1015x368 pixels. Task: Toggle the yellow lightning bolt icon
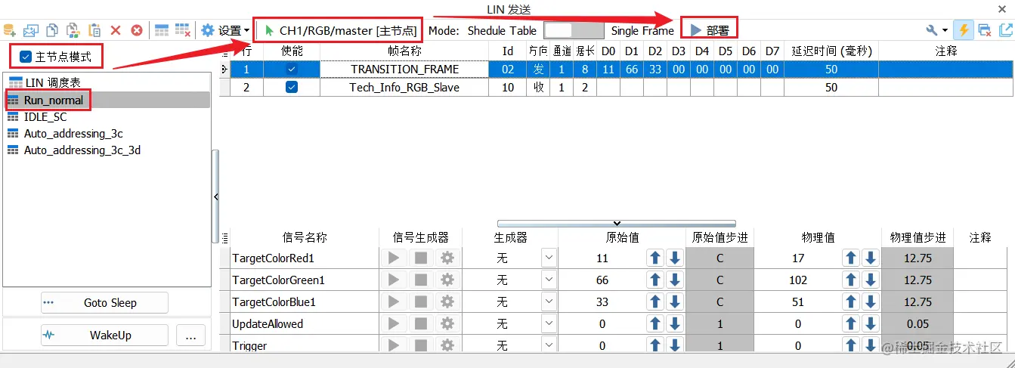[x=964, y=30]
